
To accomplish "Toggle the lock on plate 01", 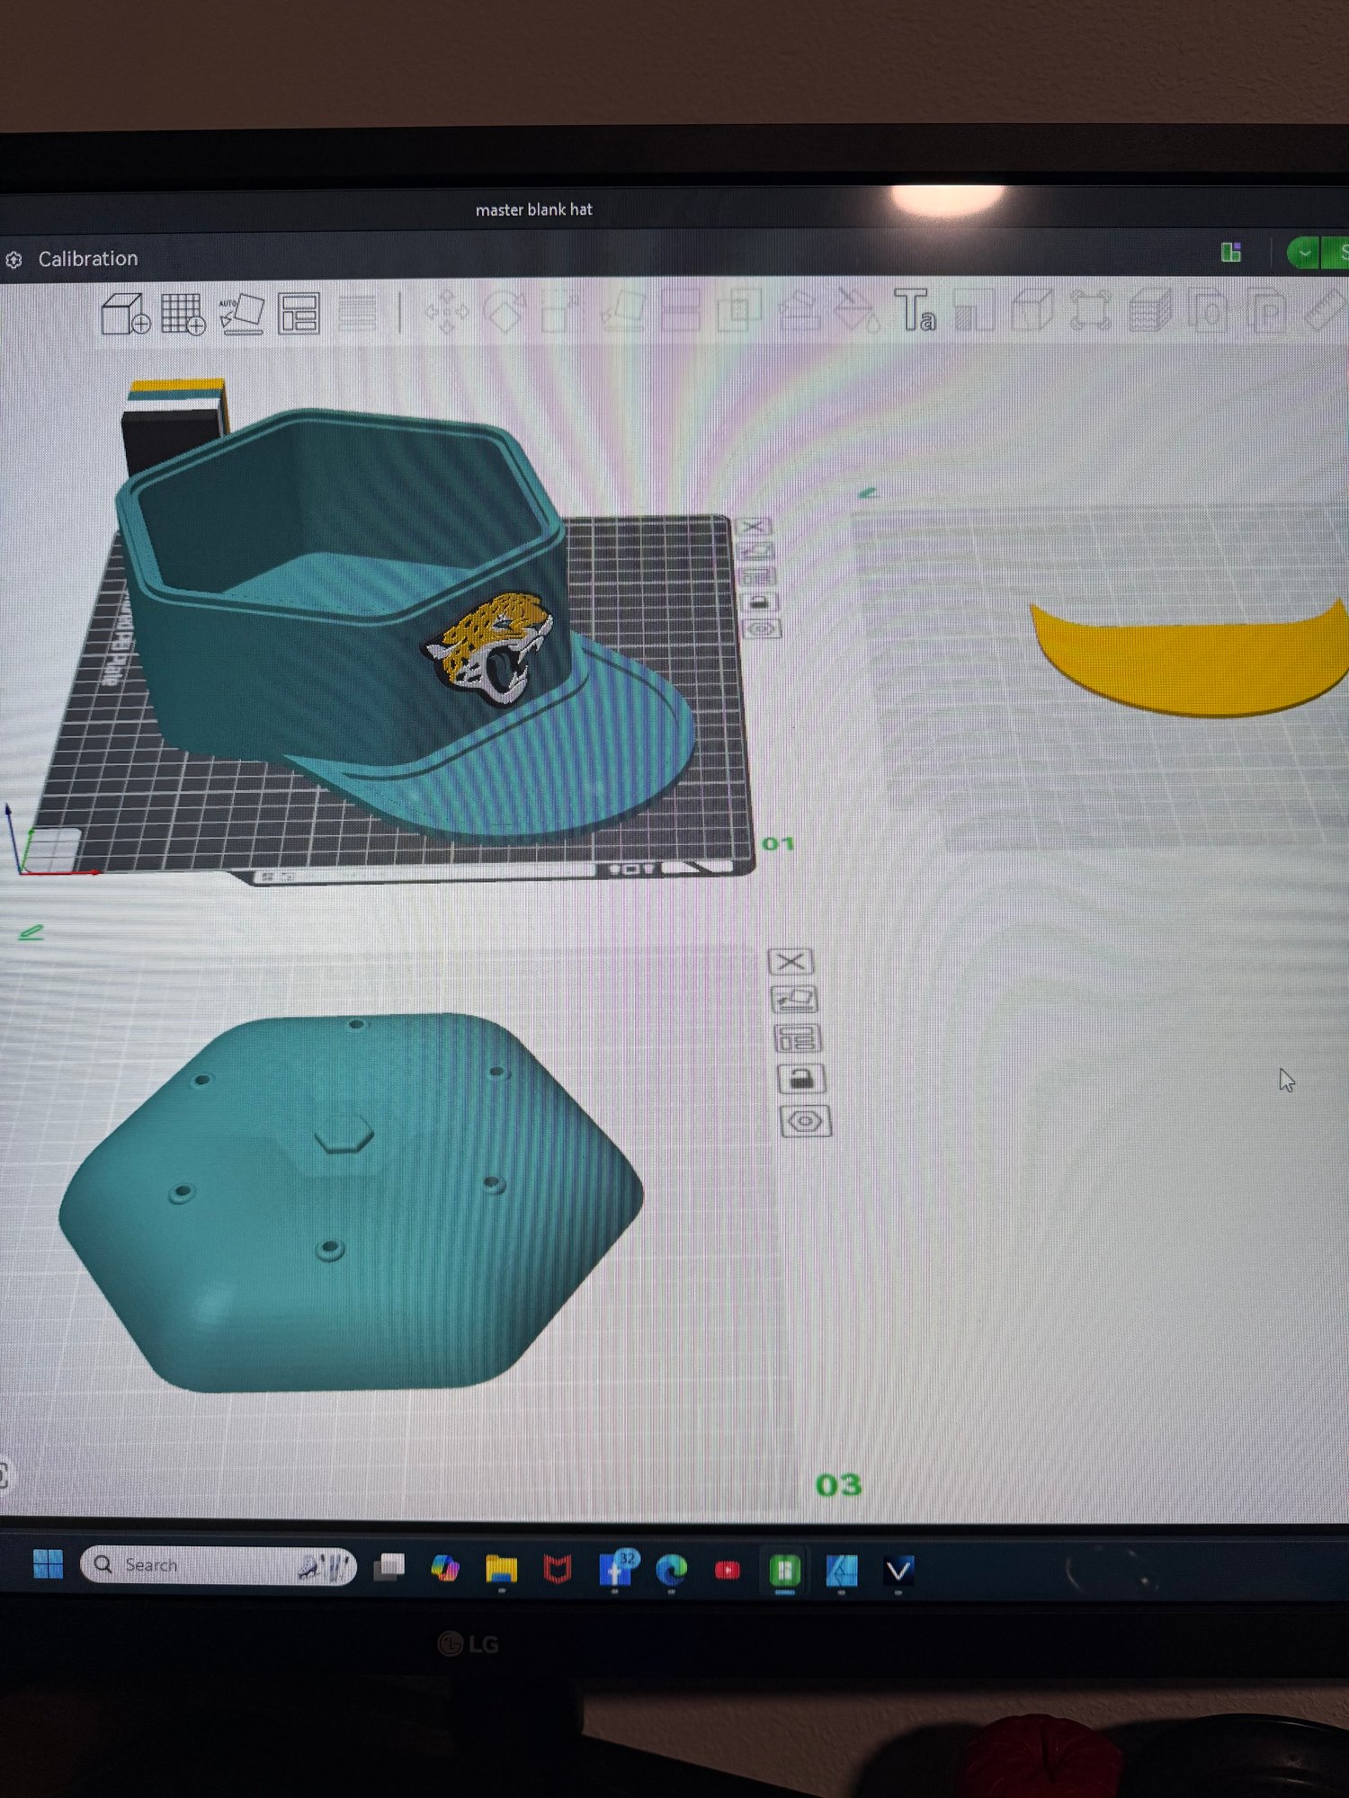I will [760, 602].
